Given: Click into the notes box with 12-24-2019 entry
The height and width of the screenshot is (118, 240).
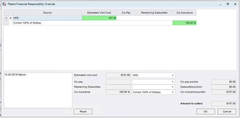Looking at the screenshot, I should click(x=38, y=90).
